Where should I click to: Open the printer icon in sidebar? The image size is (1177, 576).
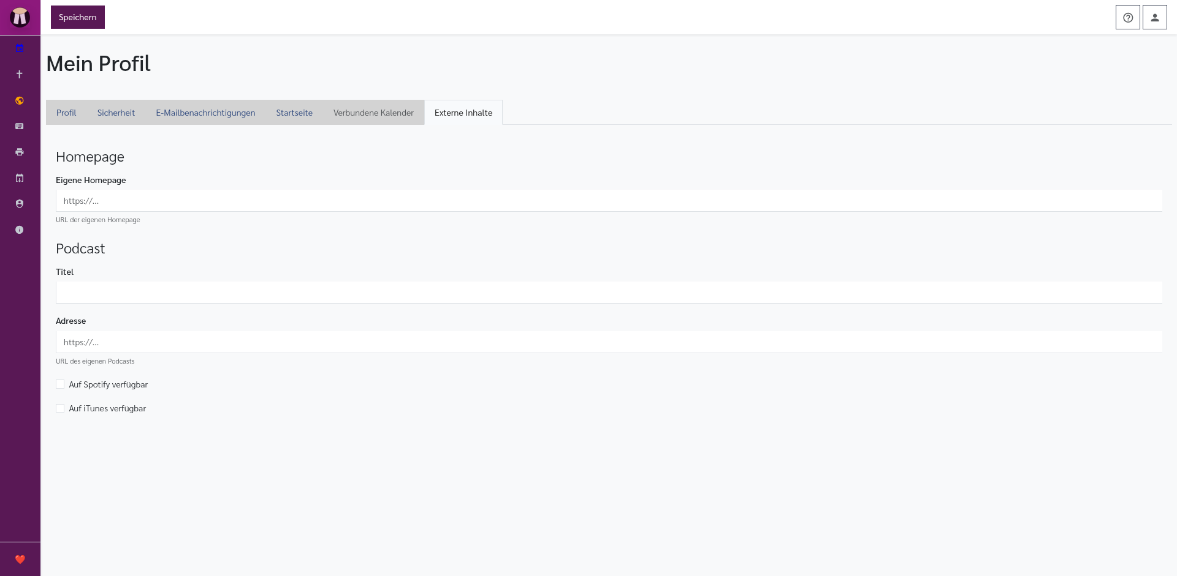pos(20,152)
